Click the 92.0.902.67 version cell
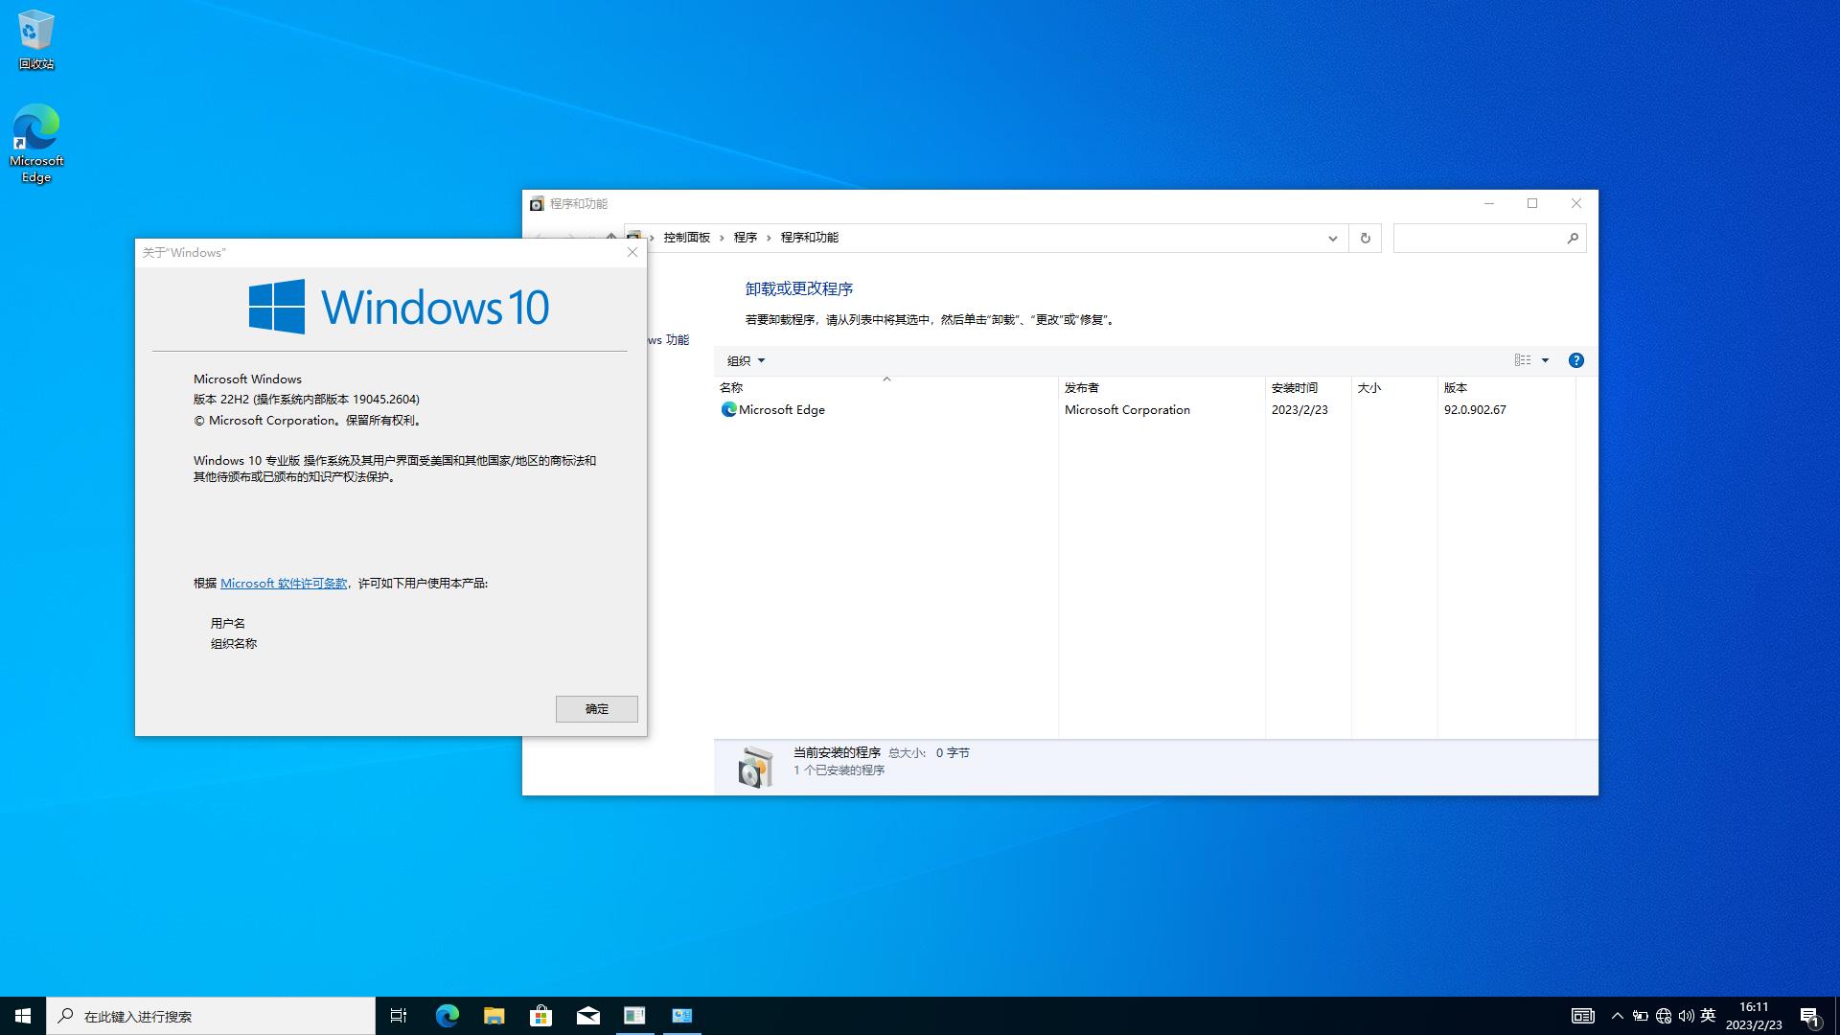Screen dimensions: 1840x1035 (1475, 409)
